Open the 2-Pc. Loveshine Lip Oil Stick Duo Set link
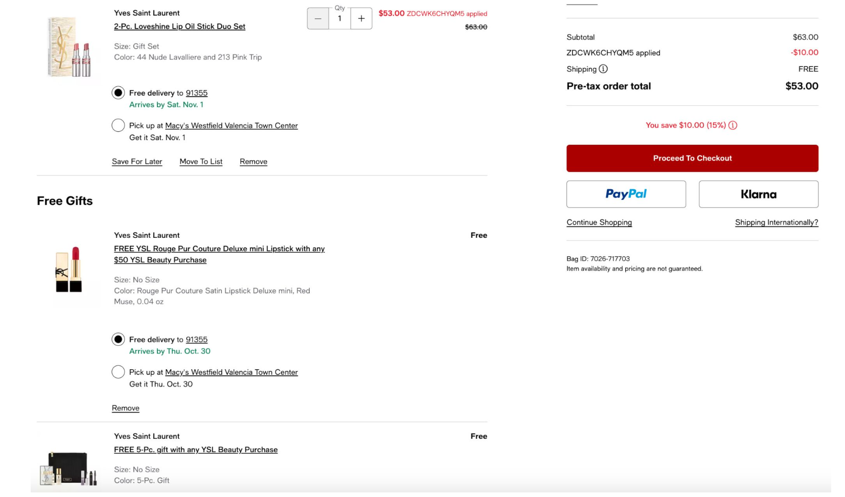The height and width of the screenshot is (497, 845). 179,27
